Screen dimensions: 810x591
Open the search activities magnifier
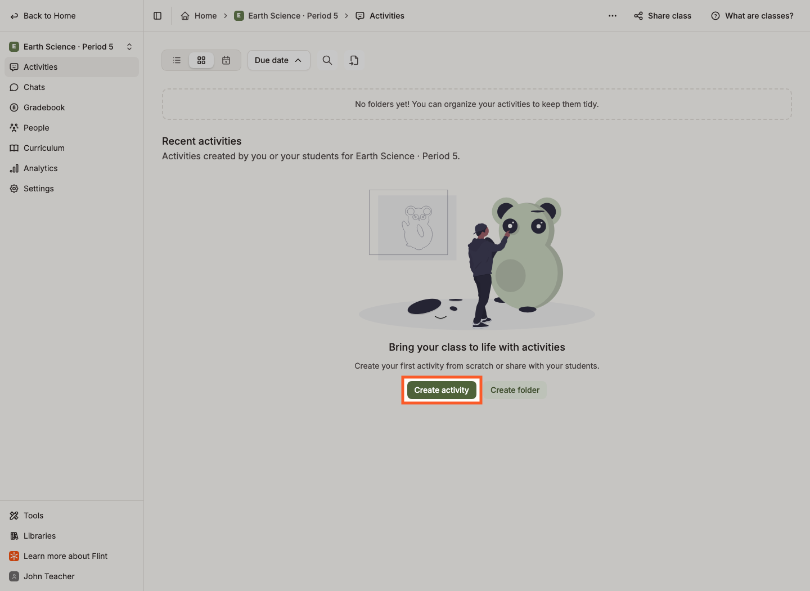click(327, 60)
